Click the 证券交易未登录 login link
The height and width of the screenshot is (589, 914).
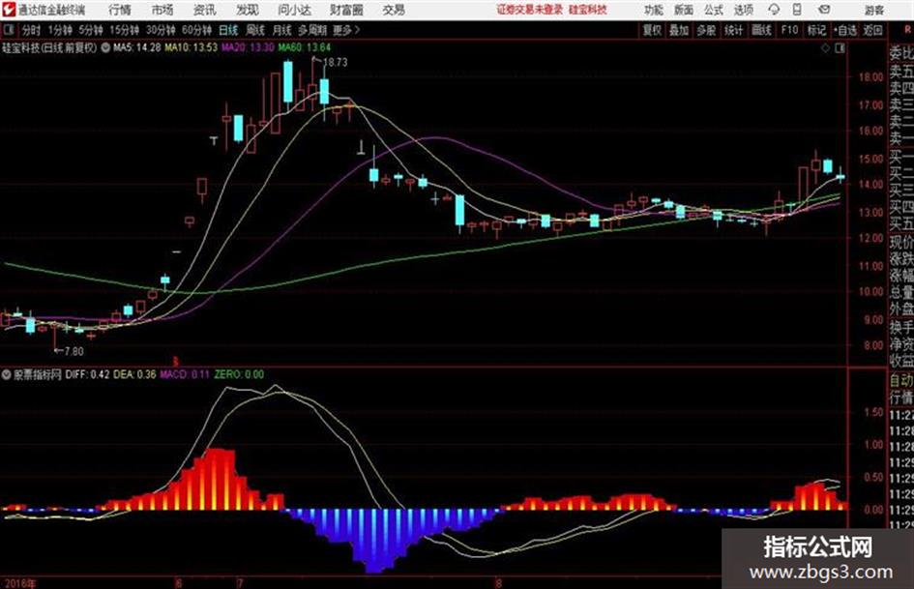pos(530,10)
